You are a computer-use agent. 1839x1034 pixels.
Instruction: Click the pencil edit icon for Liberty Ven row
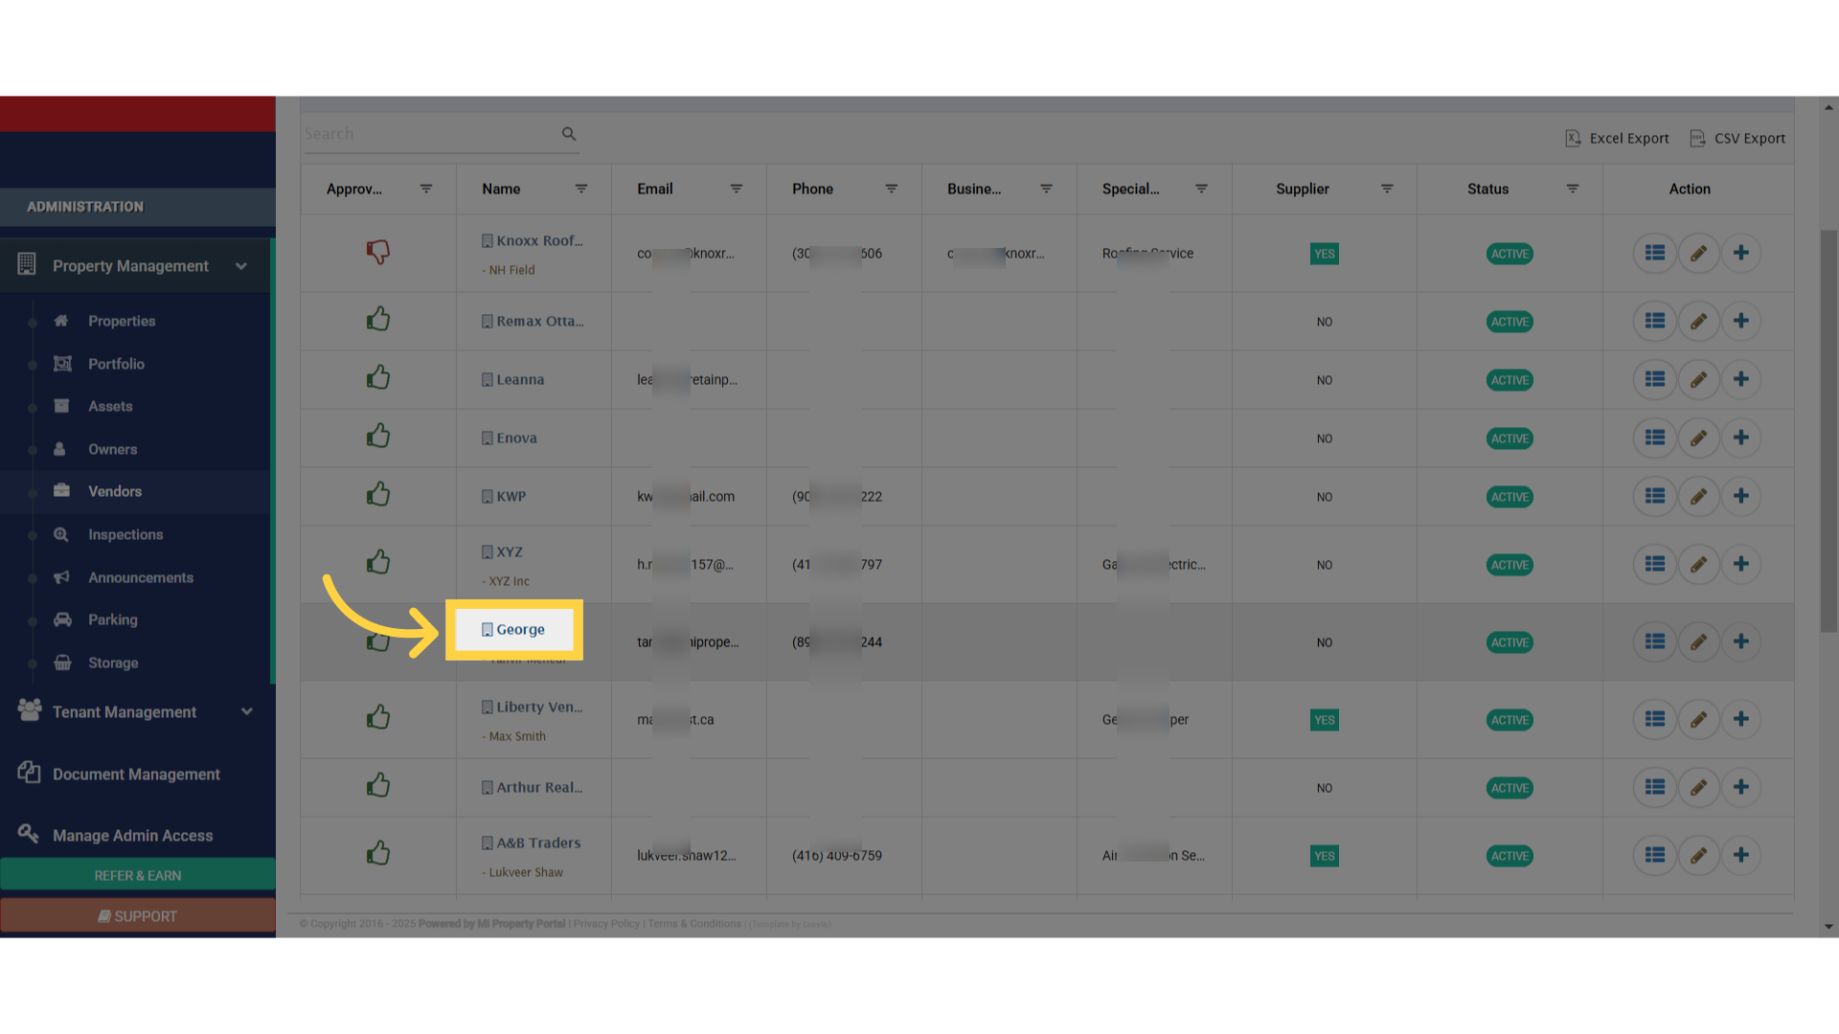click(x=1698, y=720)
